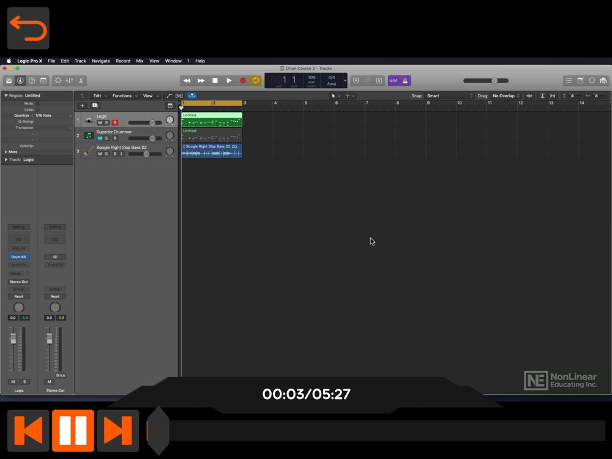Toggle the yellow Cycle mode button

pyautogui.click(x=256, y=81)
